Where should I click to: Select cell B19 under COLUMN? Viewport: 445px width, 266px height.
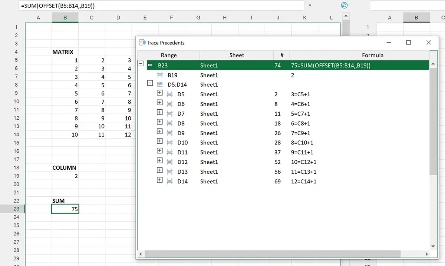[65, 176]
